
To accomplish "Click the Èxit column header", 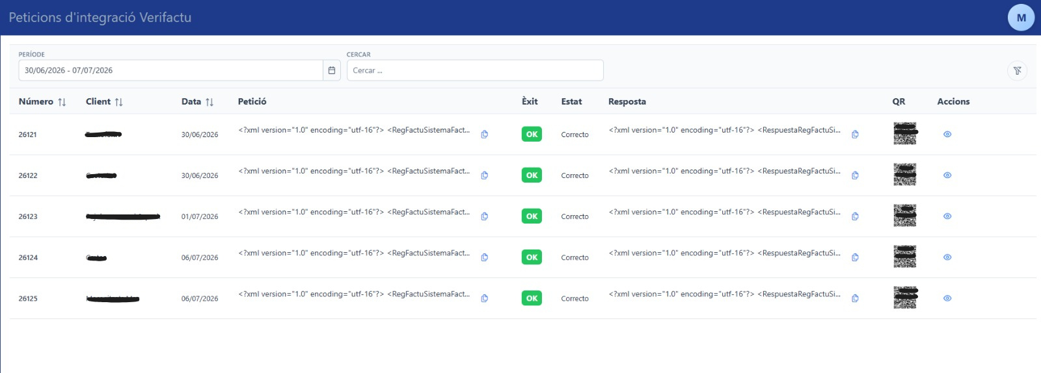I will coord(530,101).
